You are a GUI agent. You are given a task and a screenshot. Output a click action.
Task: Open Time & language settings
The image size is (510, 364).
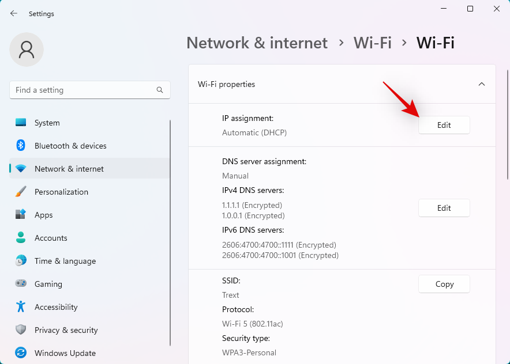click(65, 261)
